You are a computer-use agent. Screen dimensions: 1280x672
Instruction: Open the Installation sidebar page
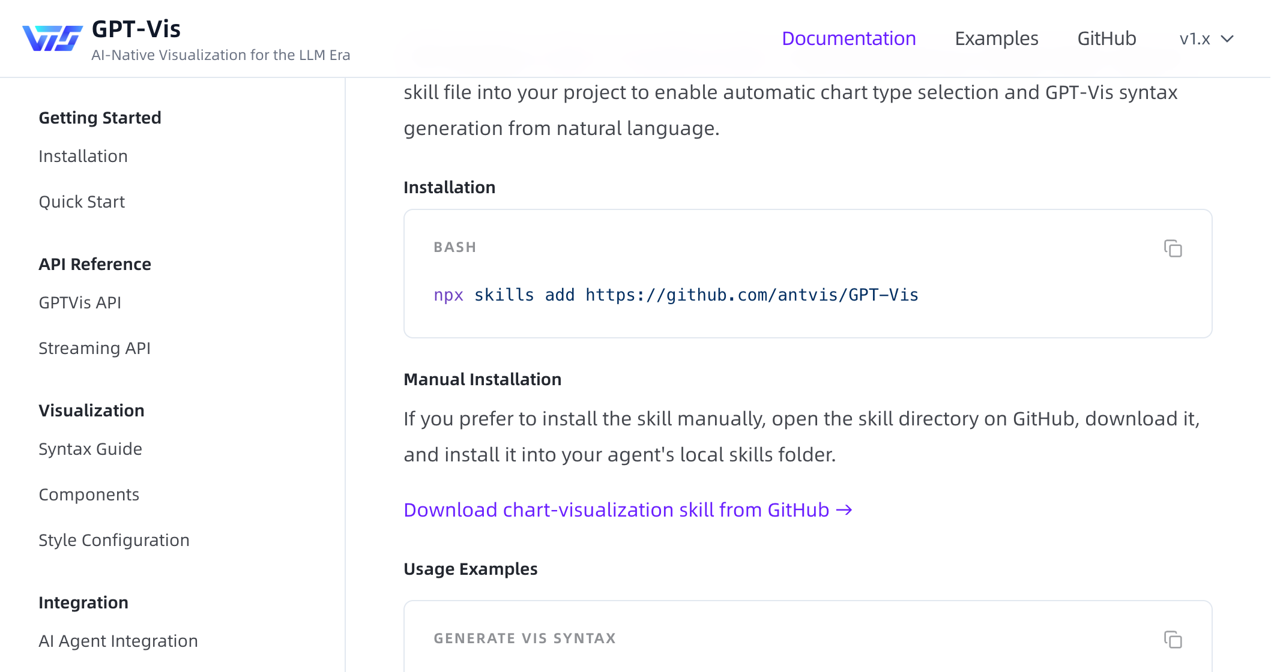click(83, 156)
